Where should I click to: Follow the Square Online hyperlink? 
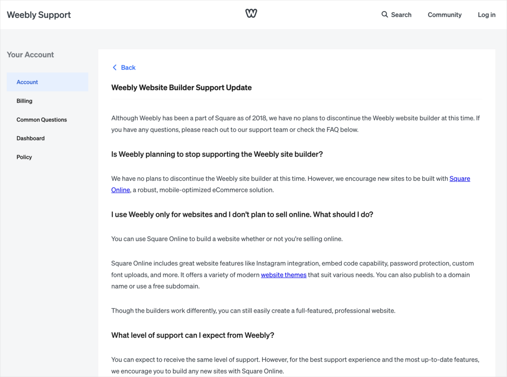point(460,179)
